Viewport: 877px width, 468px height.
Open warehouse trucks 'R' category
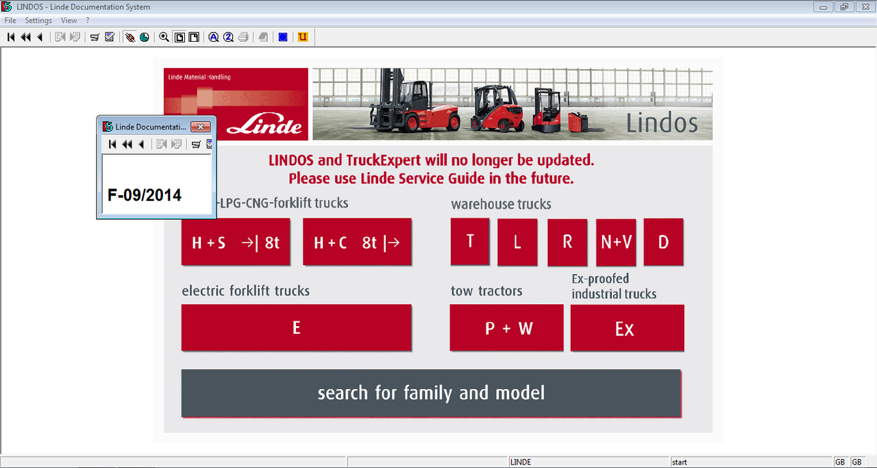click(567, 242)
